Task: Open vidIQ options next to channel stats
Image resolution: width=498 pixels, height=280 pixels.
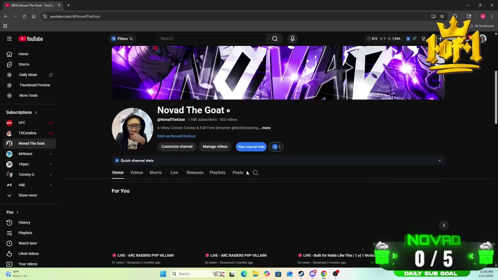Action: tap(276, 147)
